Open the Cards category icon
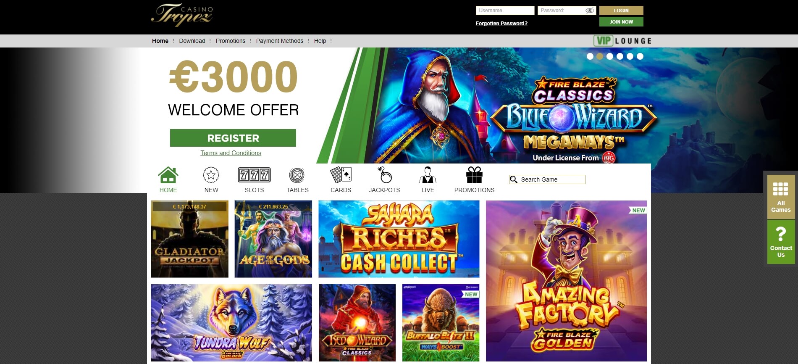This screenshot has width=798, height=364. pyautogui.click(x=341, y=174)
